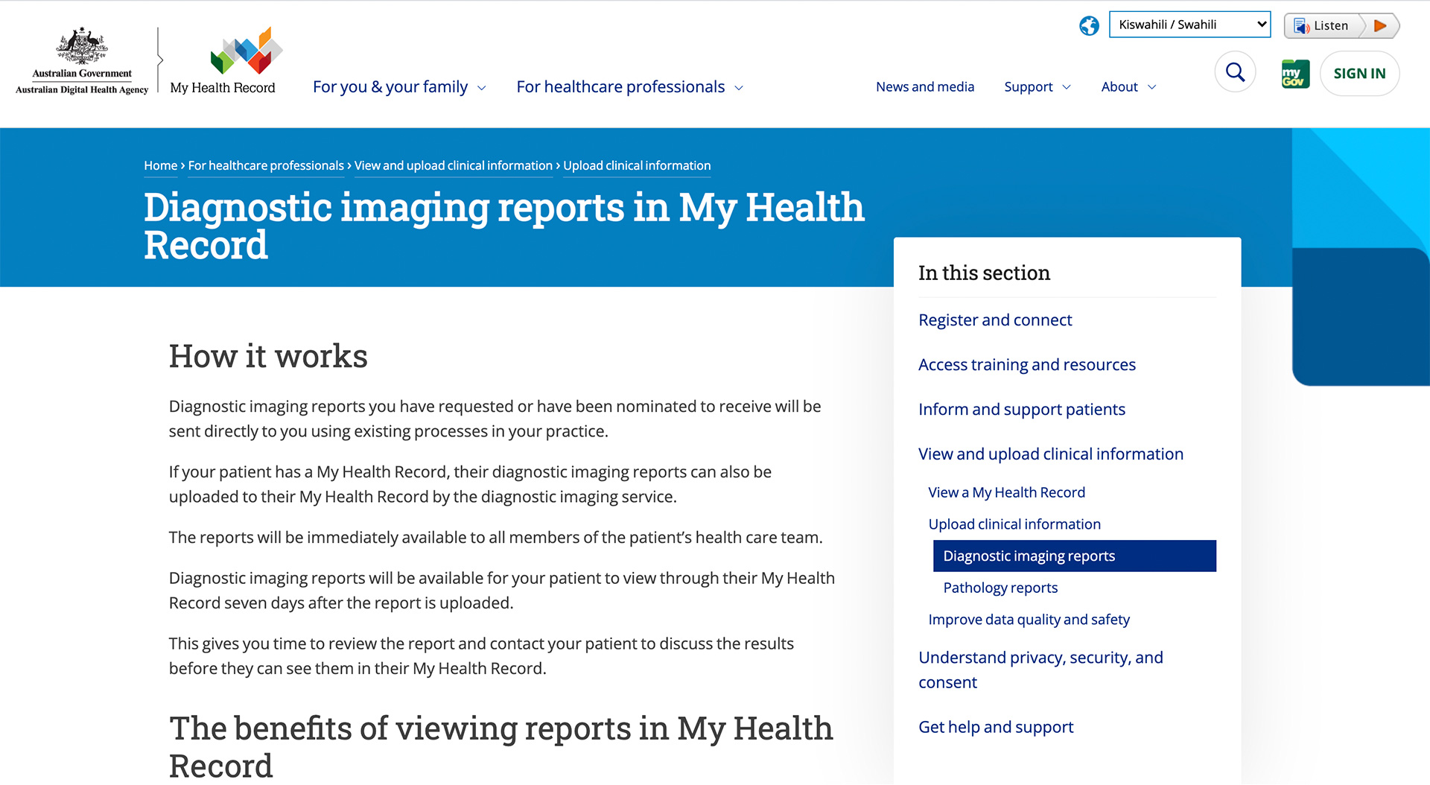This screenshot has height=785, width=1430.
Task: Click the In this section heading
Action: [x=984, y=273]
